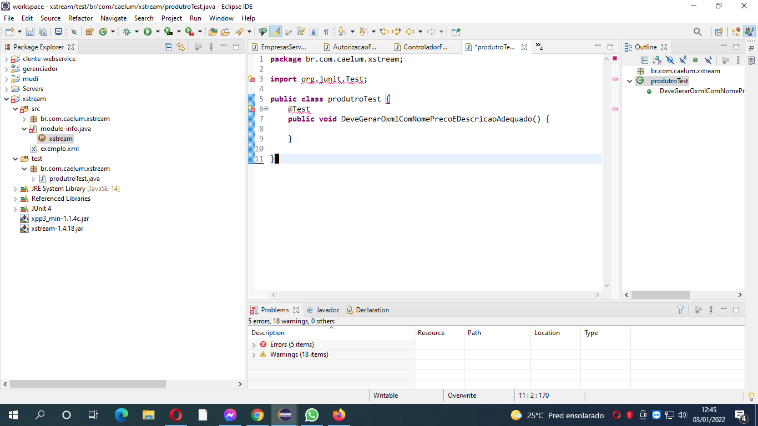Open Package Explorer View Menu dots
This screenshot has height=426, width=758.
(211, 47)
